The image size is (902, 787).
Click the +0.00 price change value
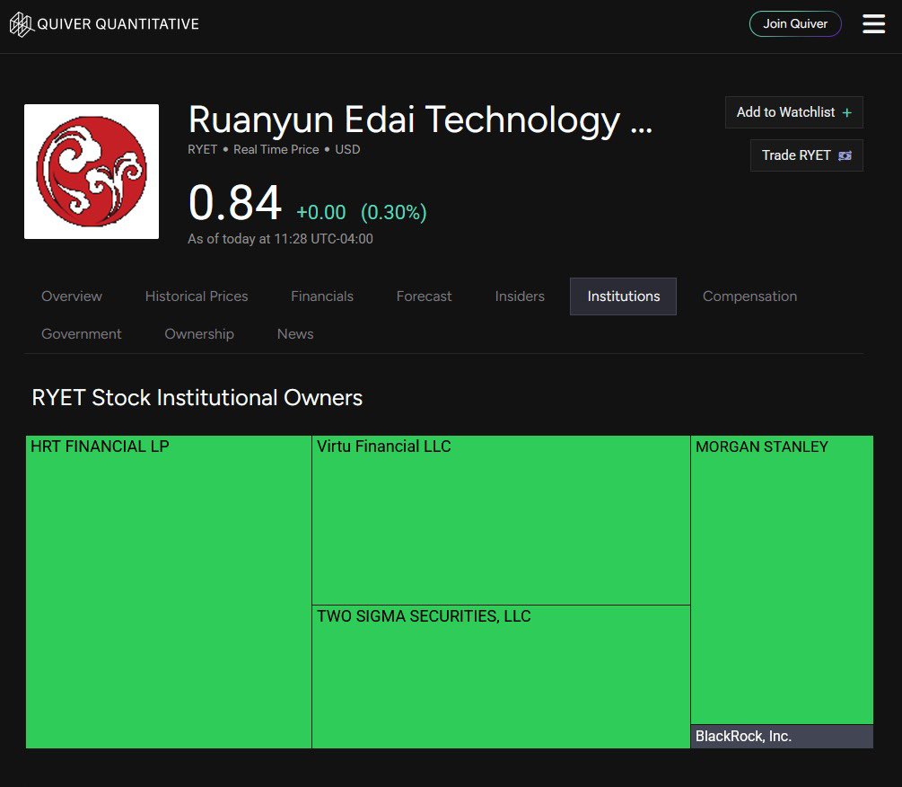click(321, 212)
